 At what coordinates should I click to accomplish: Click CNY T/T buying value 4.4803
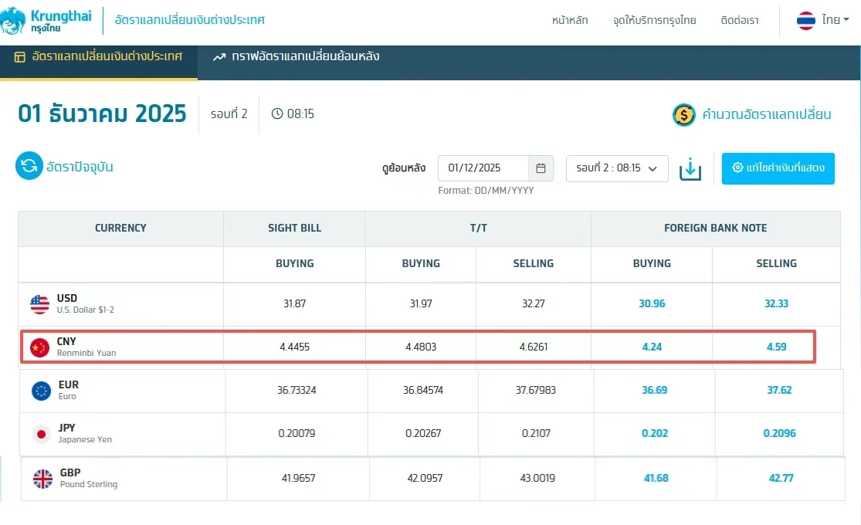tap(421, 347)
